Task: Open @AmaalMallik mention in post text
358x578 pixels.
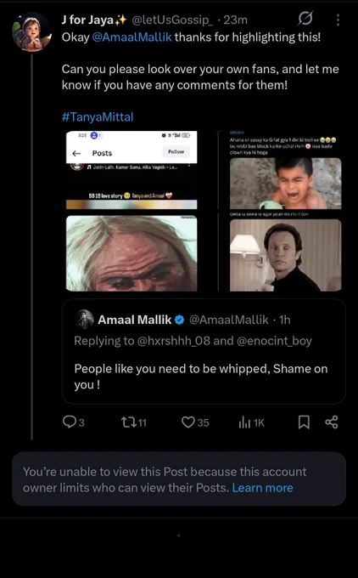Action: (x=131, y=37)
